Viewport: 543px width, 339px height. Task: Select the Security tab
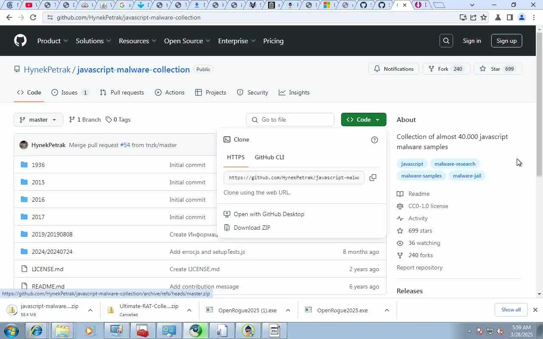(252, 92)
